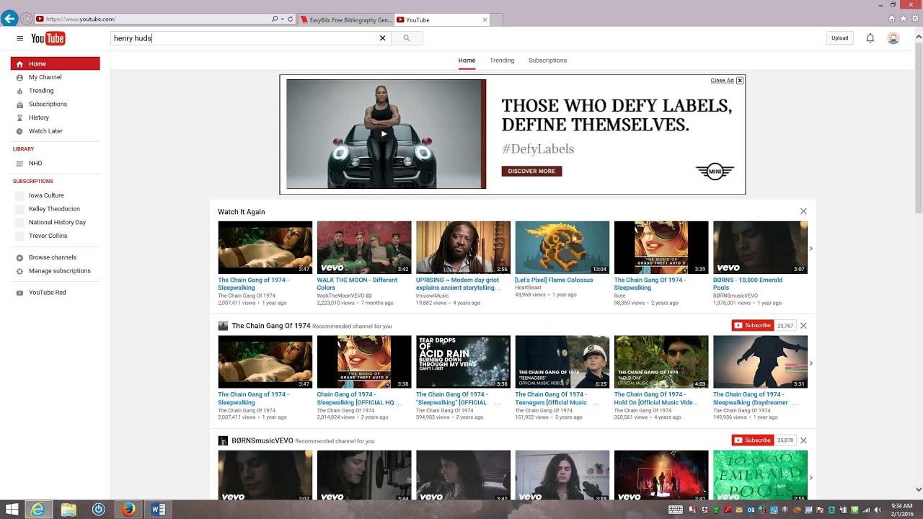Open the Flame Colossus video thumbnail
Screen dimensions: 923x519
point(562,247)
